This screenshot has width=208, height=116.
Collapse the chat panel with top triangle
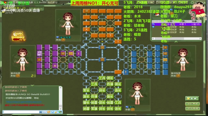point(32,85)
